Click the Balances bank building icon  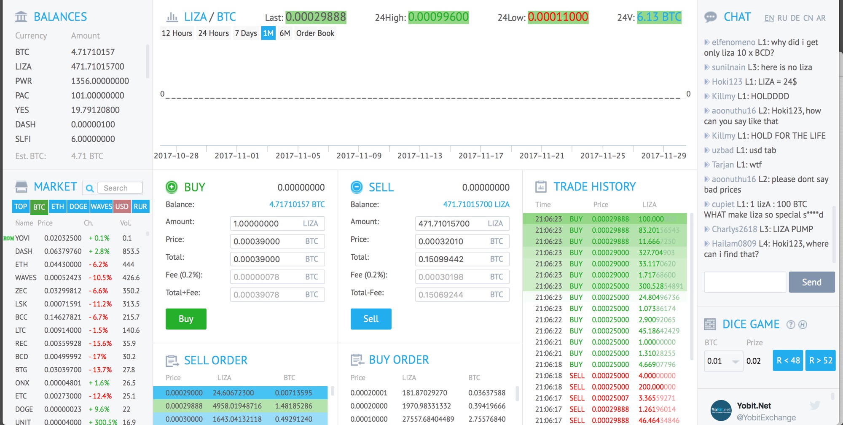[x=21, y=17]
